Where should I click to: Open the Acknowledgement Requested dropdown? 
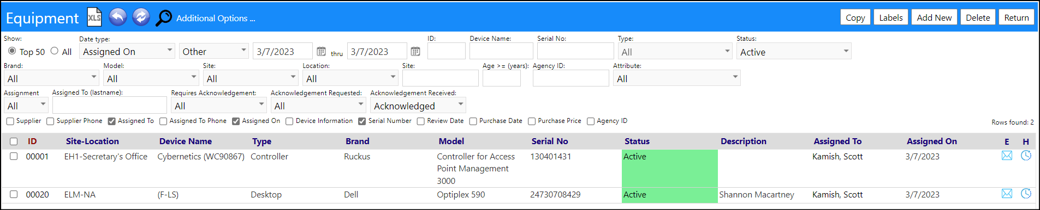tap(318, 105)
